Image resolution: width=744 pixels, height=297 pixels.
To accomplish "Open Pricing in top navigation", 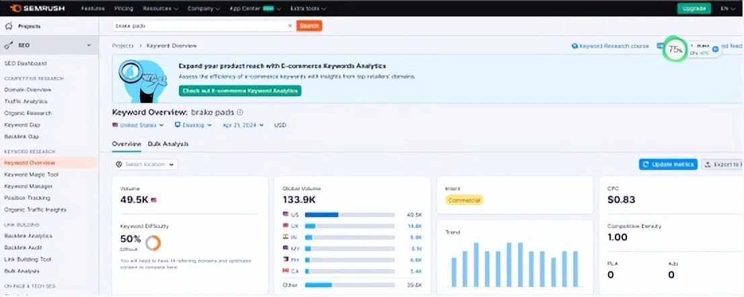I will (x=124, y=9).
